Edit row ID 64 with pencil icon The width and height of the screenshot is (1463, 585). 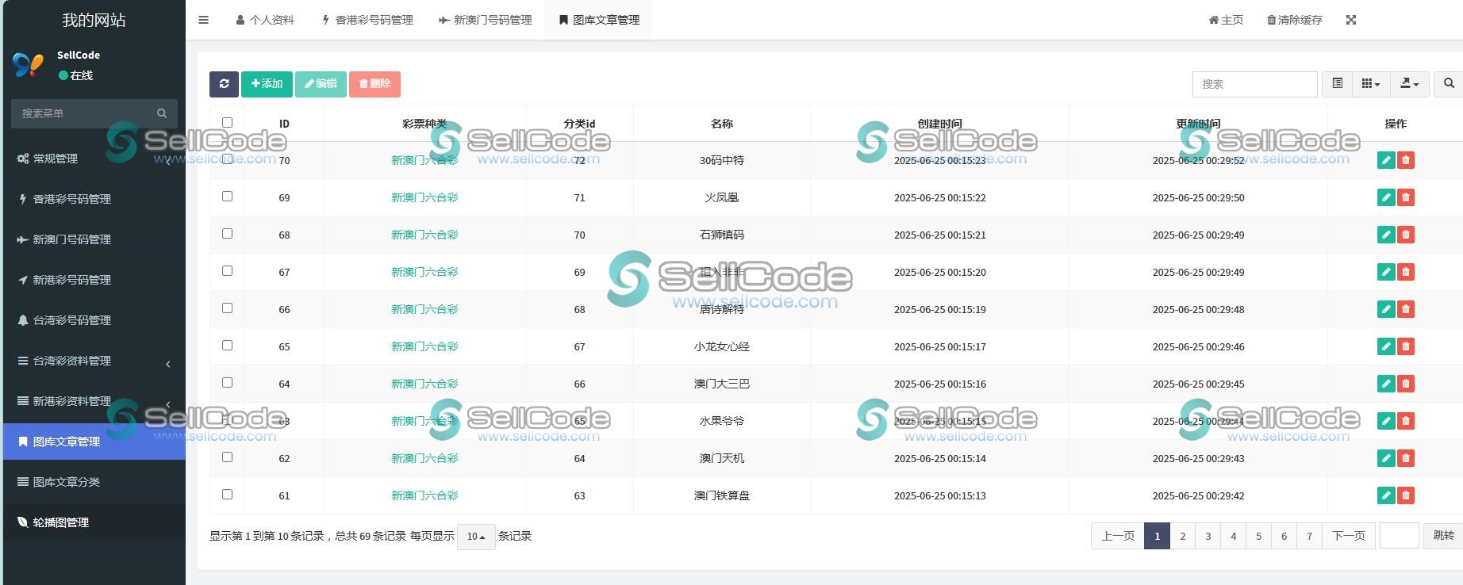(x=1386, y=384)
